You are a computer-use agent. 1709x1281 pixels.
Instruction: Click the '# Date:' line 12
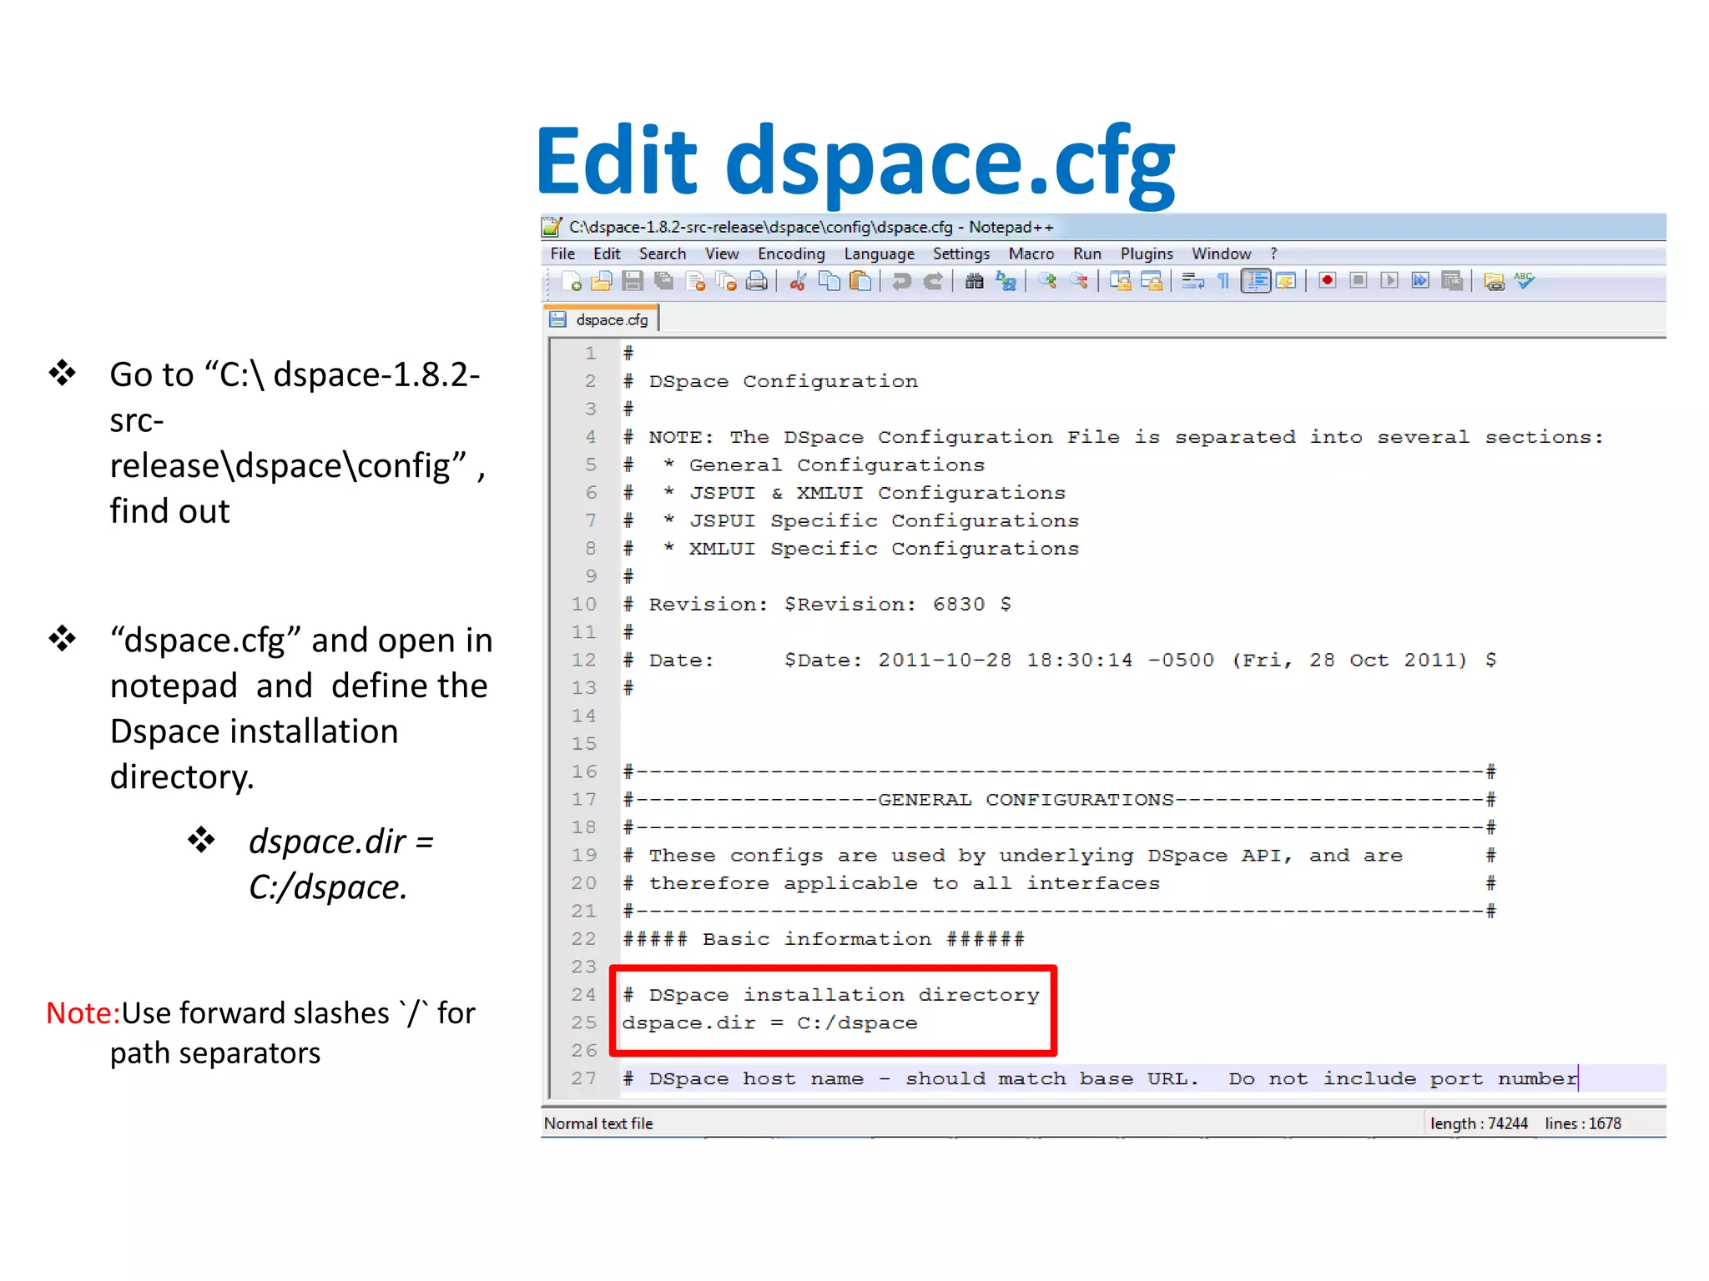pyautogui.click(x=1060, y=661)
